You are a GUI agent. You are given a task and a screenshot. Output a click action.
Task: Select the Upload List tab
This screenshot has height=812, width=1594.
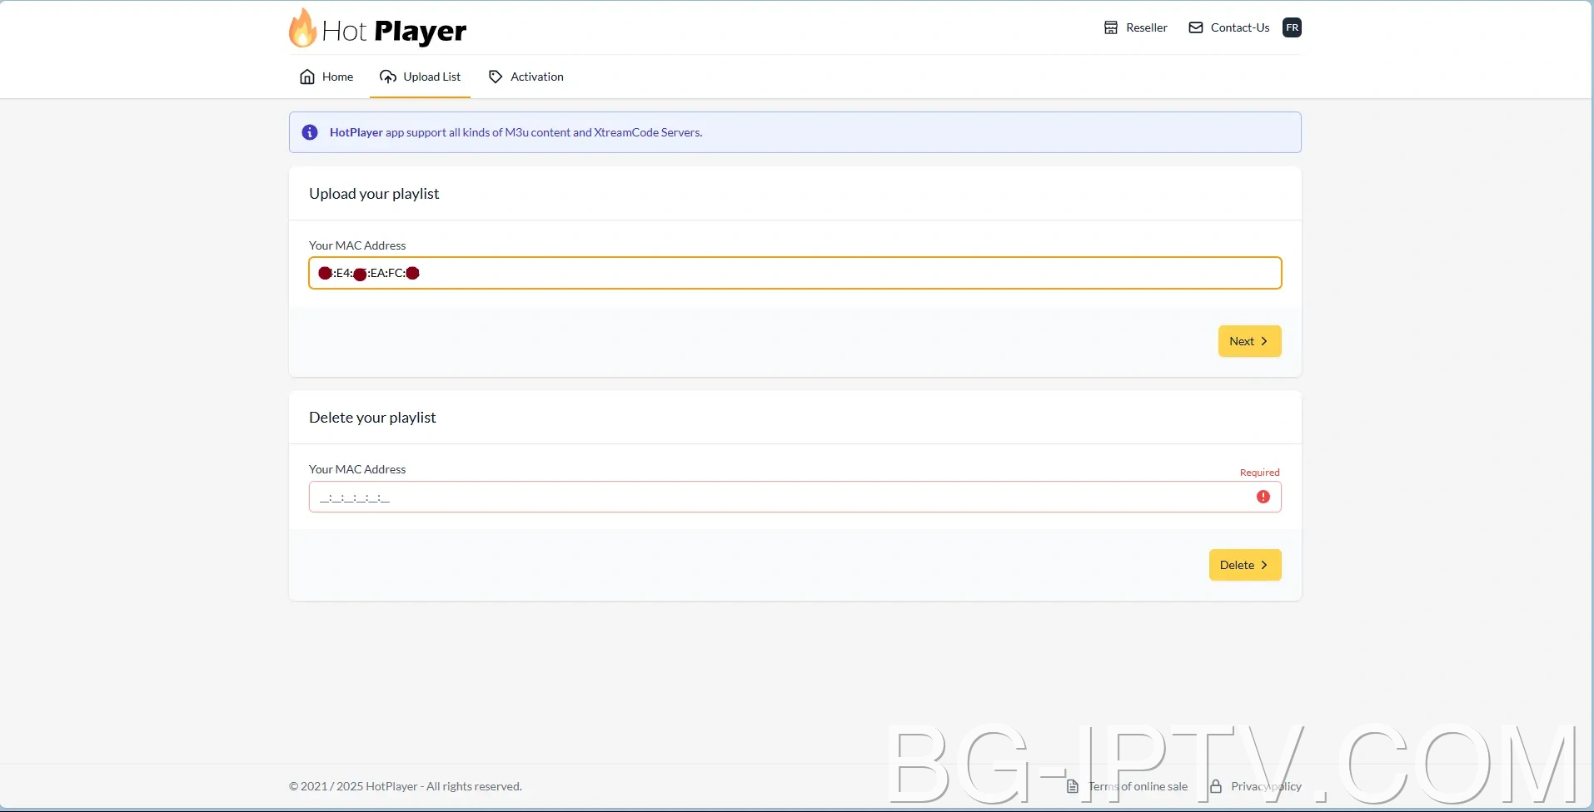click(420, 77)
